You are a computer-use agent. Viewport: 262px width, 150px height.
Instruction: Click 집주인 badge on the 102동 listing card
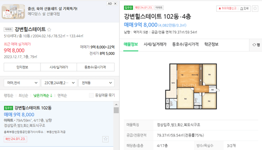coord(9,108)
